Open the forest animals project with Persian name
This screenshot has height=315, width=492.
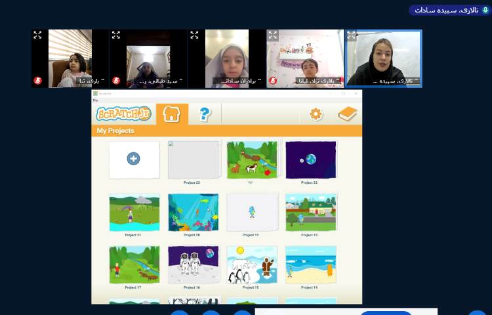pyautogui.click(x=252, y=160)
